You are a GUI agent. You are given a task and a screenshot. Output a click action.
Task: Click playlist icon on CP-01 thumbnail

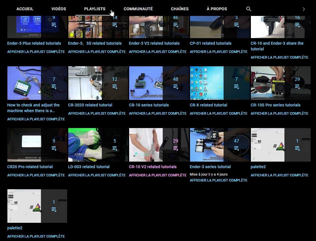[x=236, y=25]
